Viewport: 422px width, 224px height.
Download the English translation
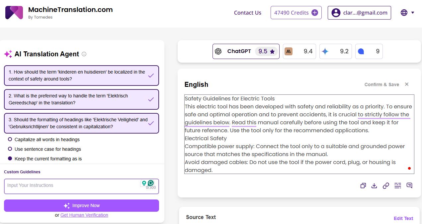(x=374, y=186)
